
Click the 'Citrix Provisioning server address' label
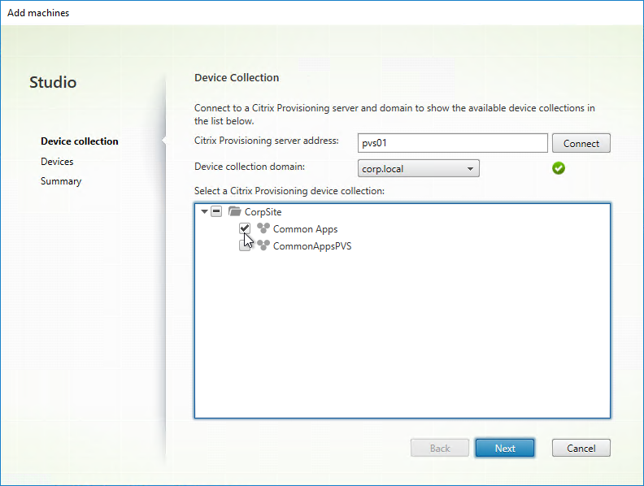point(267,141)
